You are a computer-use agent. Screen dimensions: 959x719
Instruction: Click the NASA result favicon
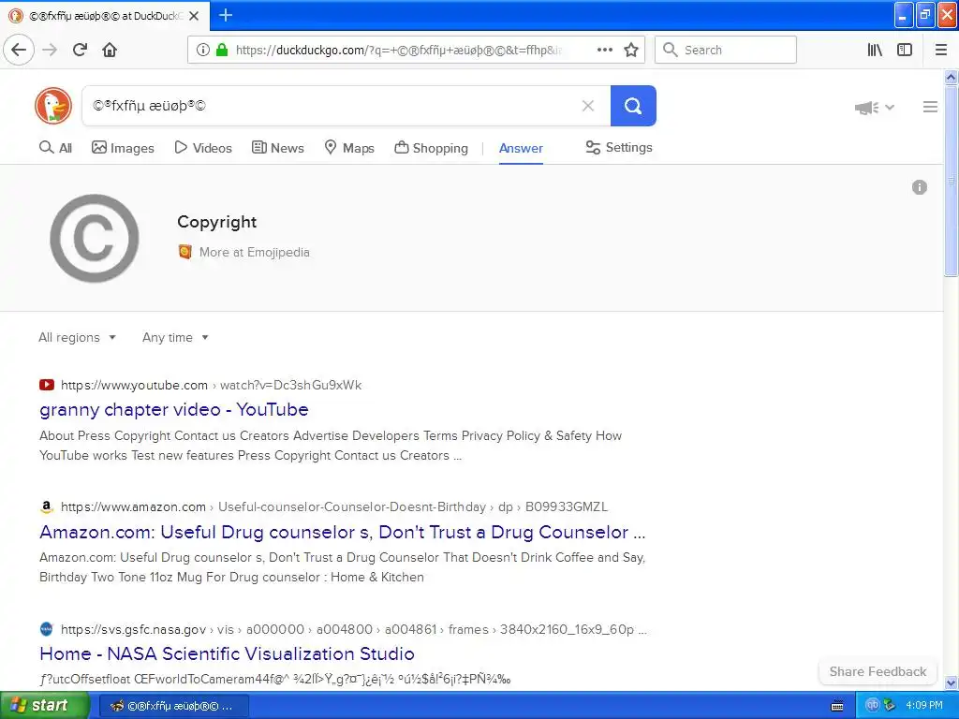pos(47,629)
